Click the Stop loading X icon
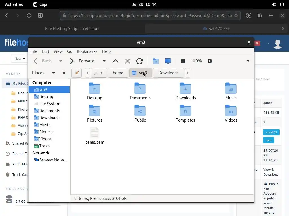Image resolution: width=289 pixels, height=216 pixels. coord(127,61)
